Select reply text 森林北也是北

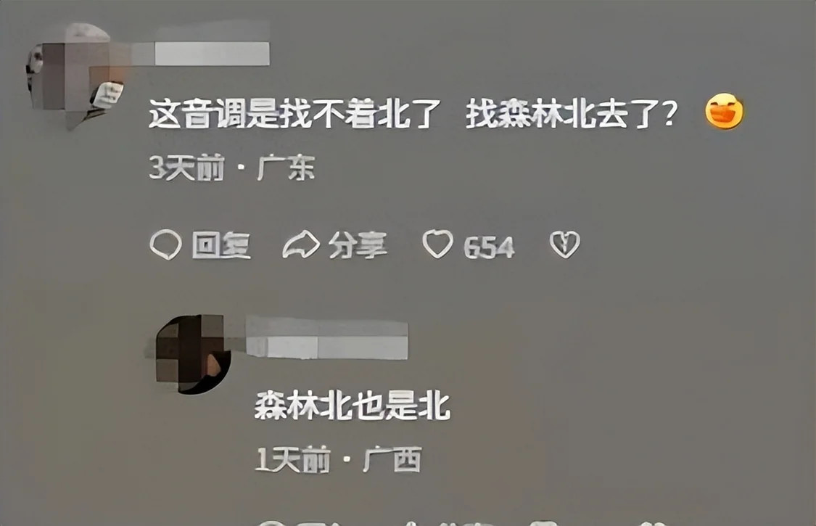tap(352, 406)
